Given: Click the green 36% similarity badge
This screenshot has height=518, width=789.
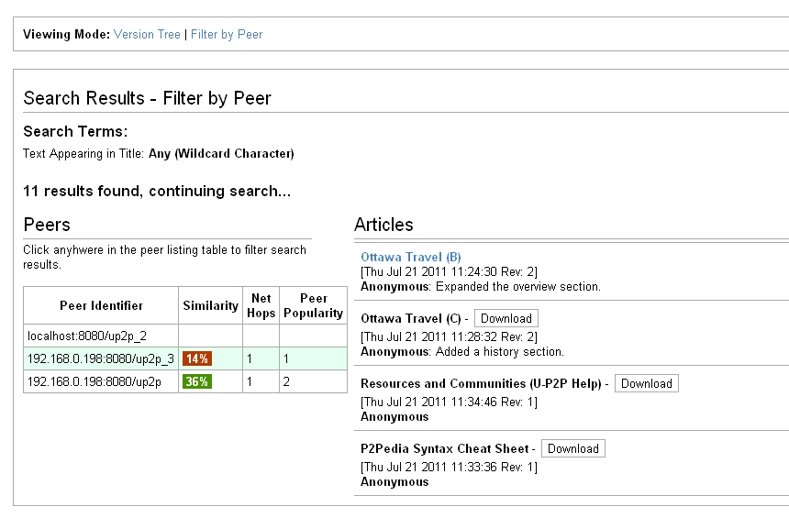Looking at the screenshot, I should coord(197,382).
